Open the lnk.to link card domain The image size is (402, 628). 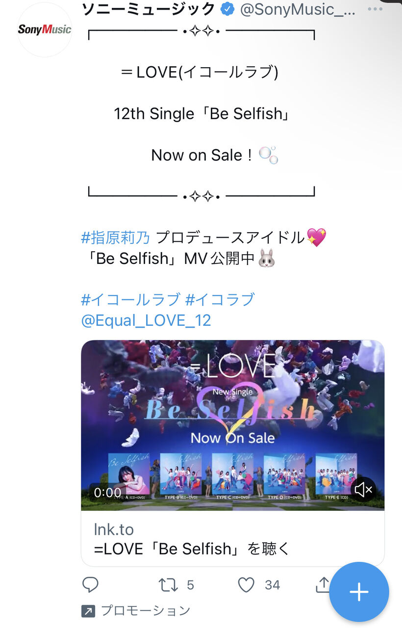114,529
